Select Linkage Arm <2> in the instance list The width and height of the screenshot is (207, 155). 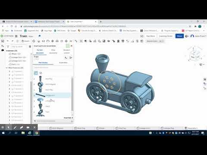point(19,57)
